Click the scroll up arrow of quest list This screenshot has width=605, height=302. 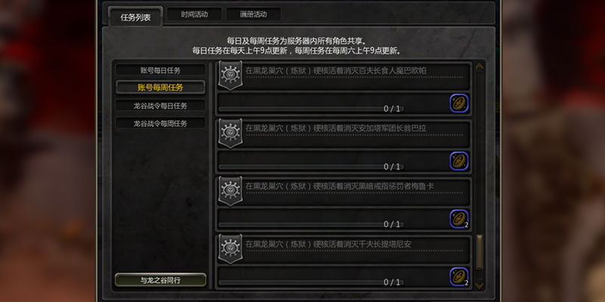(479, 66)
